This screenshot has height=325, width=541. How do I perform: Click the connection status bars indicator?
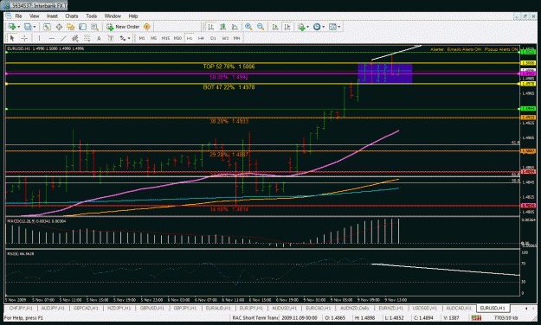click(x=476, y=318)
